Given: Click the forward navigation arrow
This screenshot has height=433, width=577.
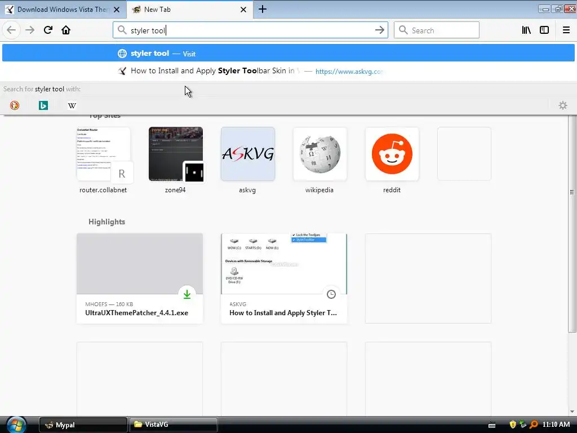Looking at the screenshot, I should (x=30, y=30).
